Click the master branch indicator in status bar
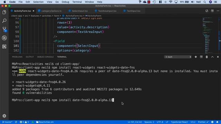The image size is (221, 124). 7,122
